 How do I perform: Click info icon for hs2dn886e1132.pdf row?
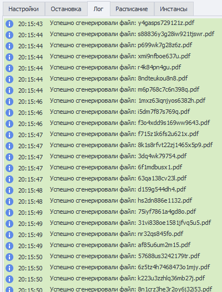pyautogui.click(x=9, y=202)
